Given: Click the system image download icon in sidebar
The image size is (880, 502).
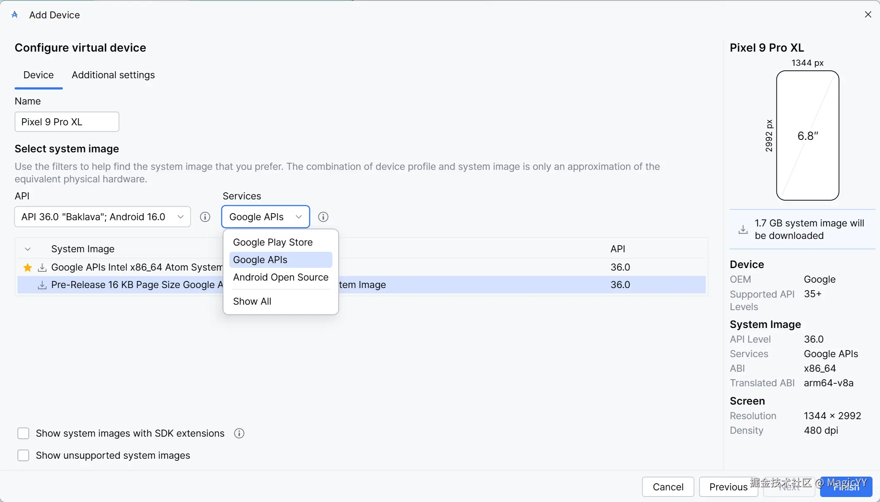Looking at the screenshot, I should (743, 229).
